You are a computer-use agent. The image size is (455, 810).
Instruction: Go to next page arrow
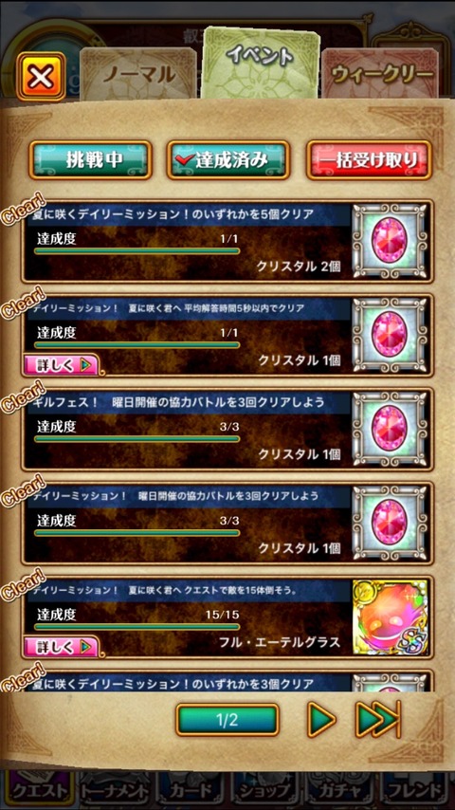click(x=321, y=719)
